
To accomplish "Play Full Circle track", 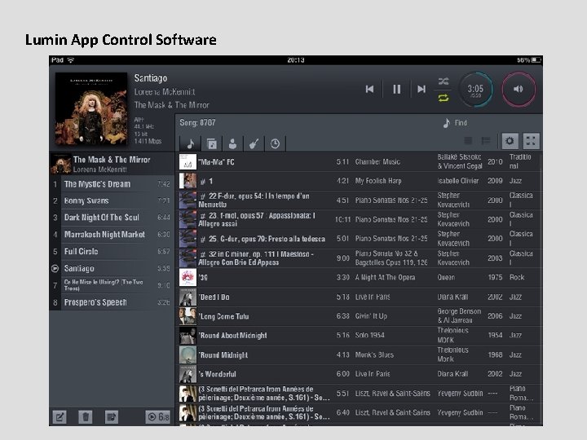I will coord(112,252).
